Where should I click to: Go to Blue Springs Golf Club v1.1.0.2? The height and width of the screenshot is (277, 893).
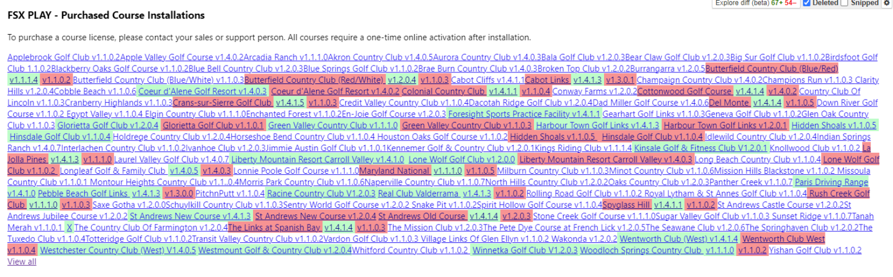(x=361, y=68)
